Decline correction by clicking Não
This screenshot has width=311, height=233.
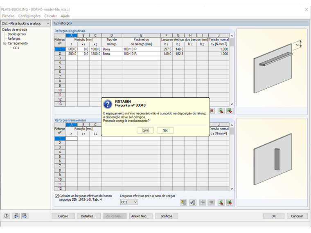[165, 130]
